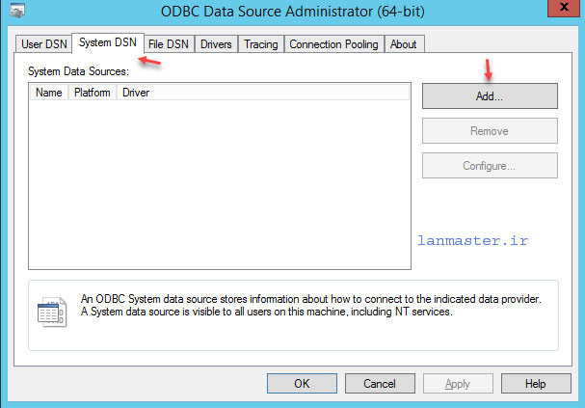Click the Configure... button

(490, 165)
